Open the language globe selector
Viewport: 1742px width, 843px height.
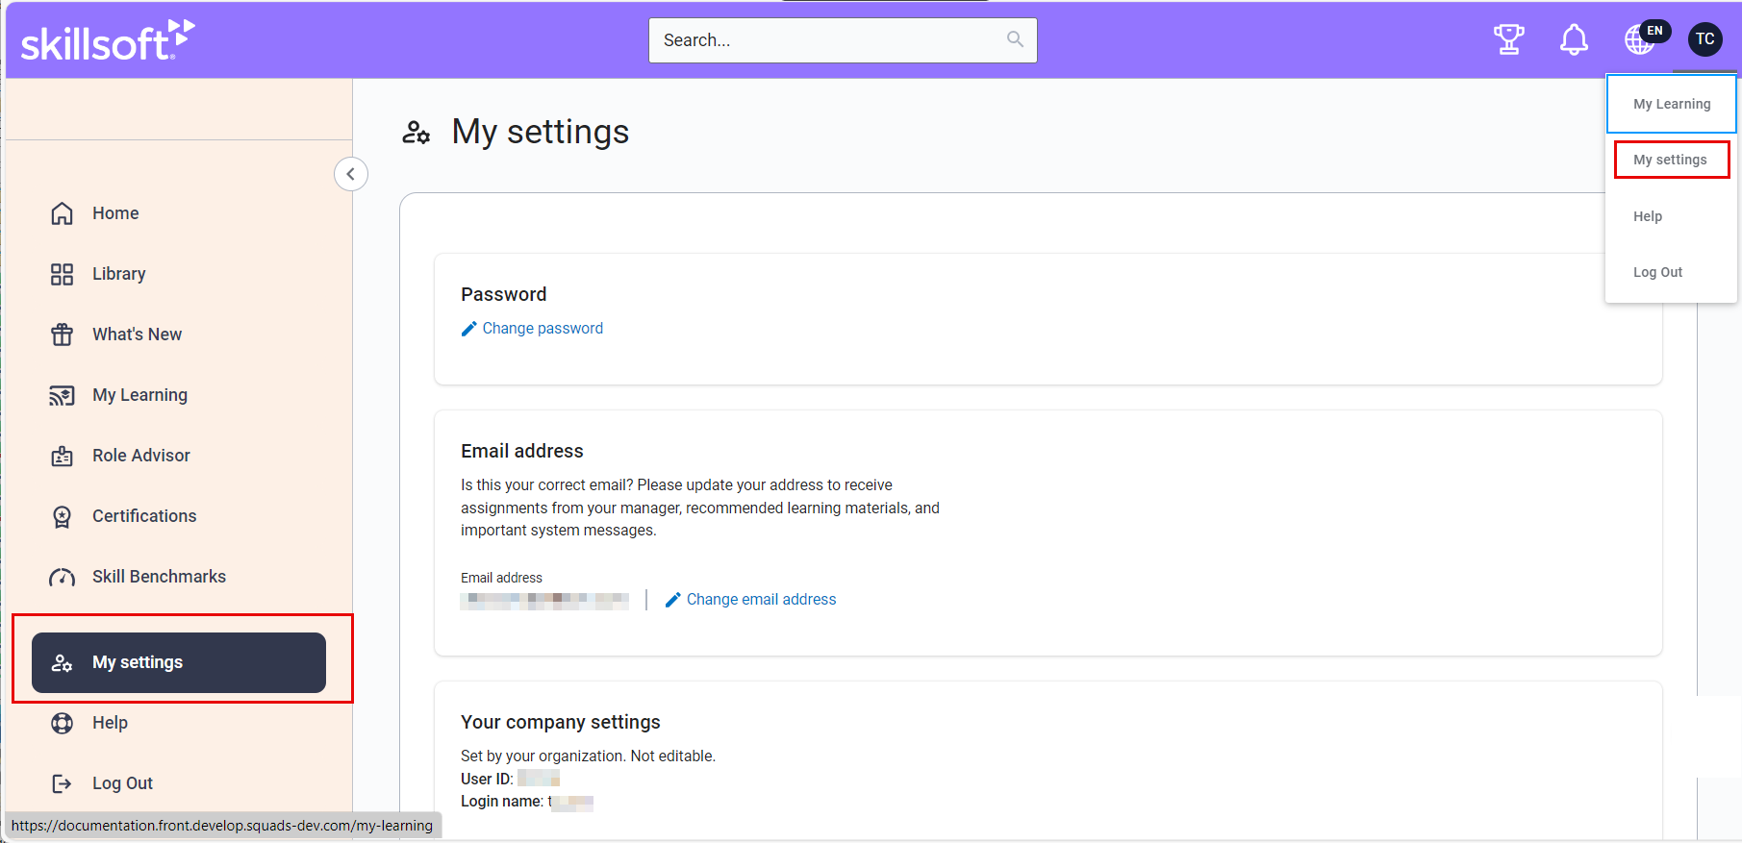1641,39
